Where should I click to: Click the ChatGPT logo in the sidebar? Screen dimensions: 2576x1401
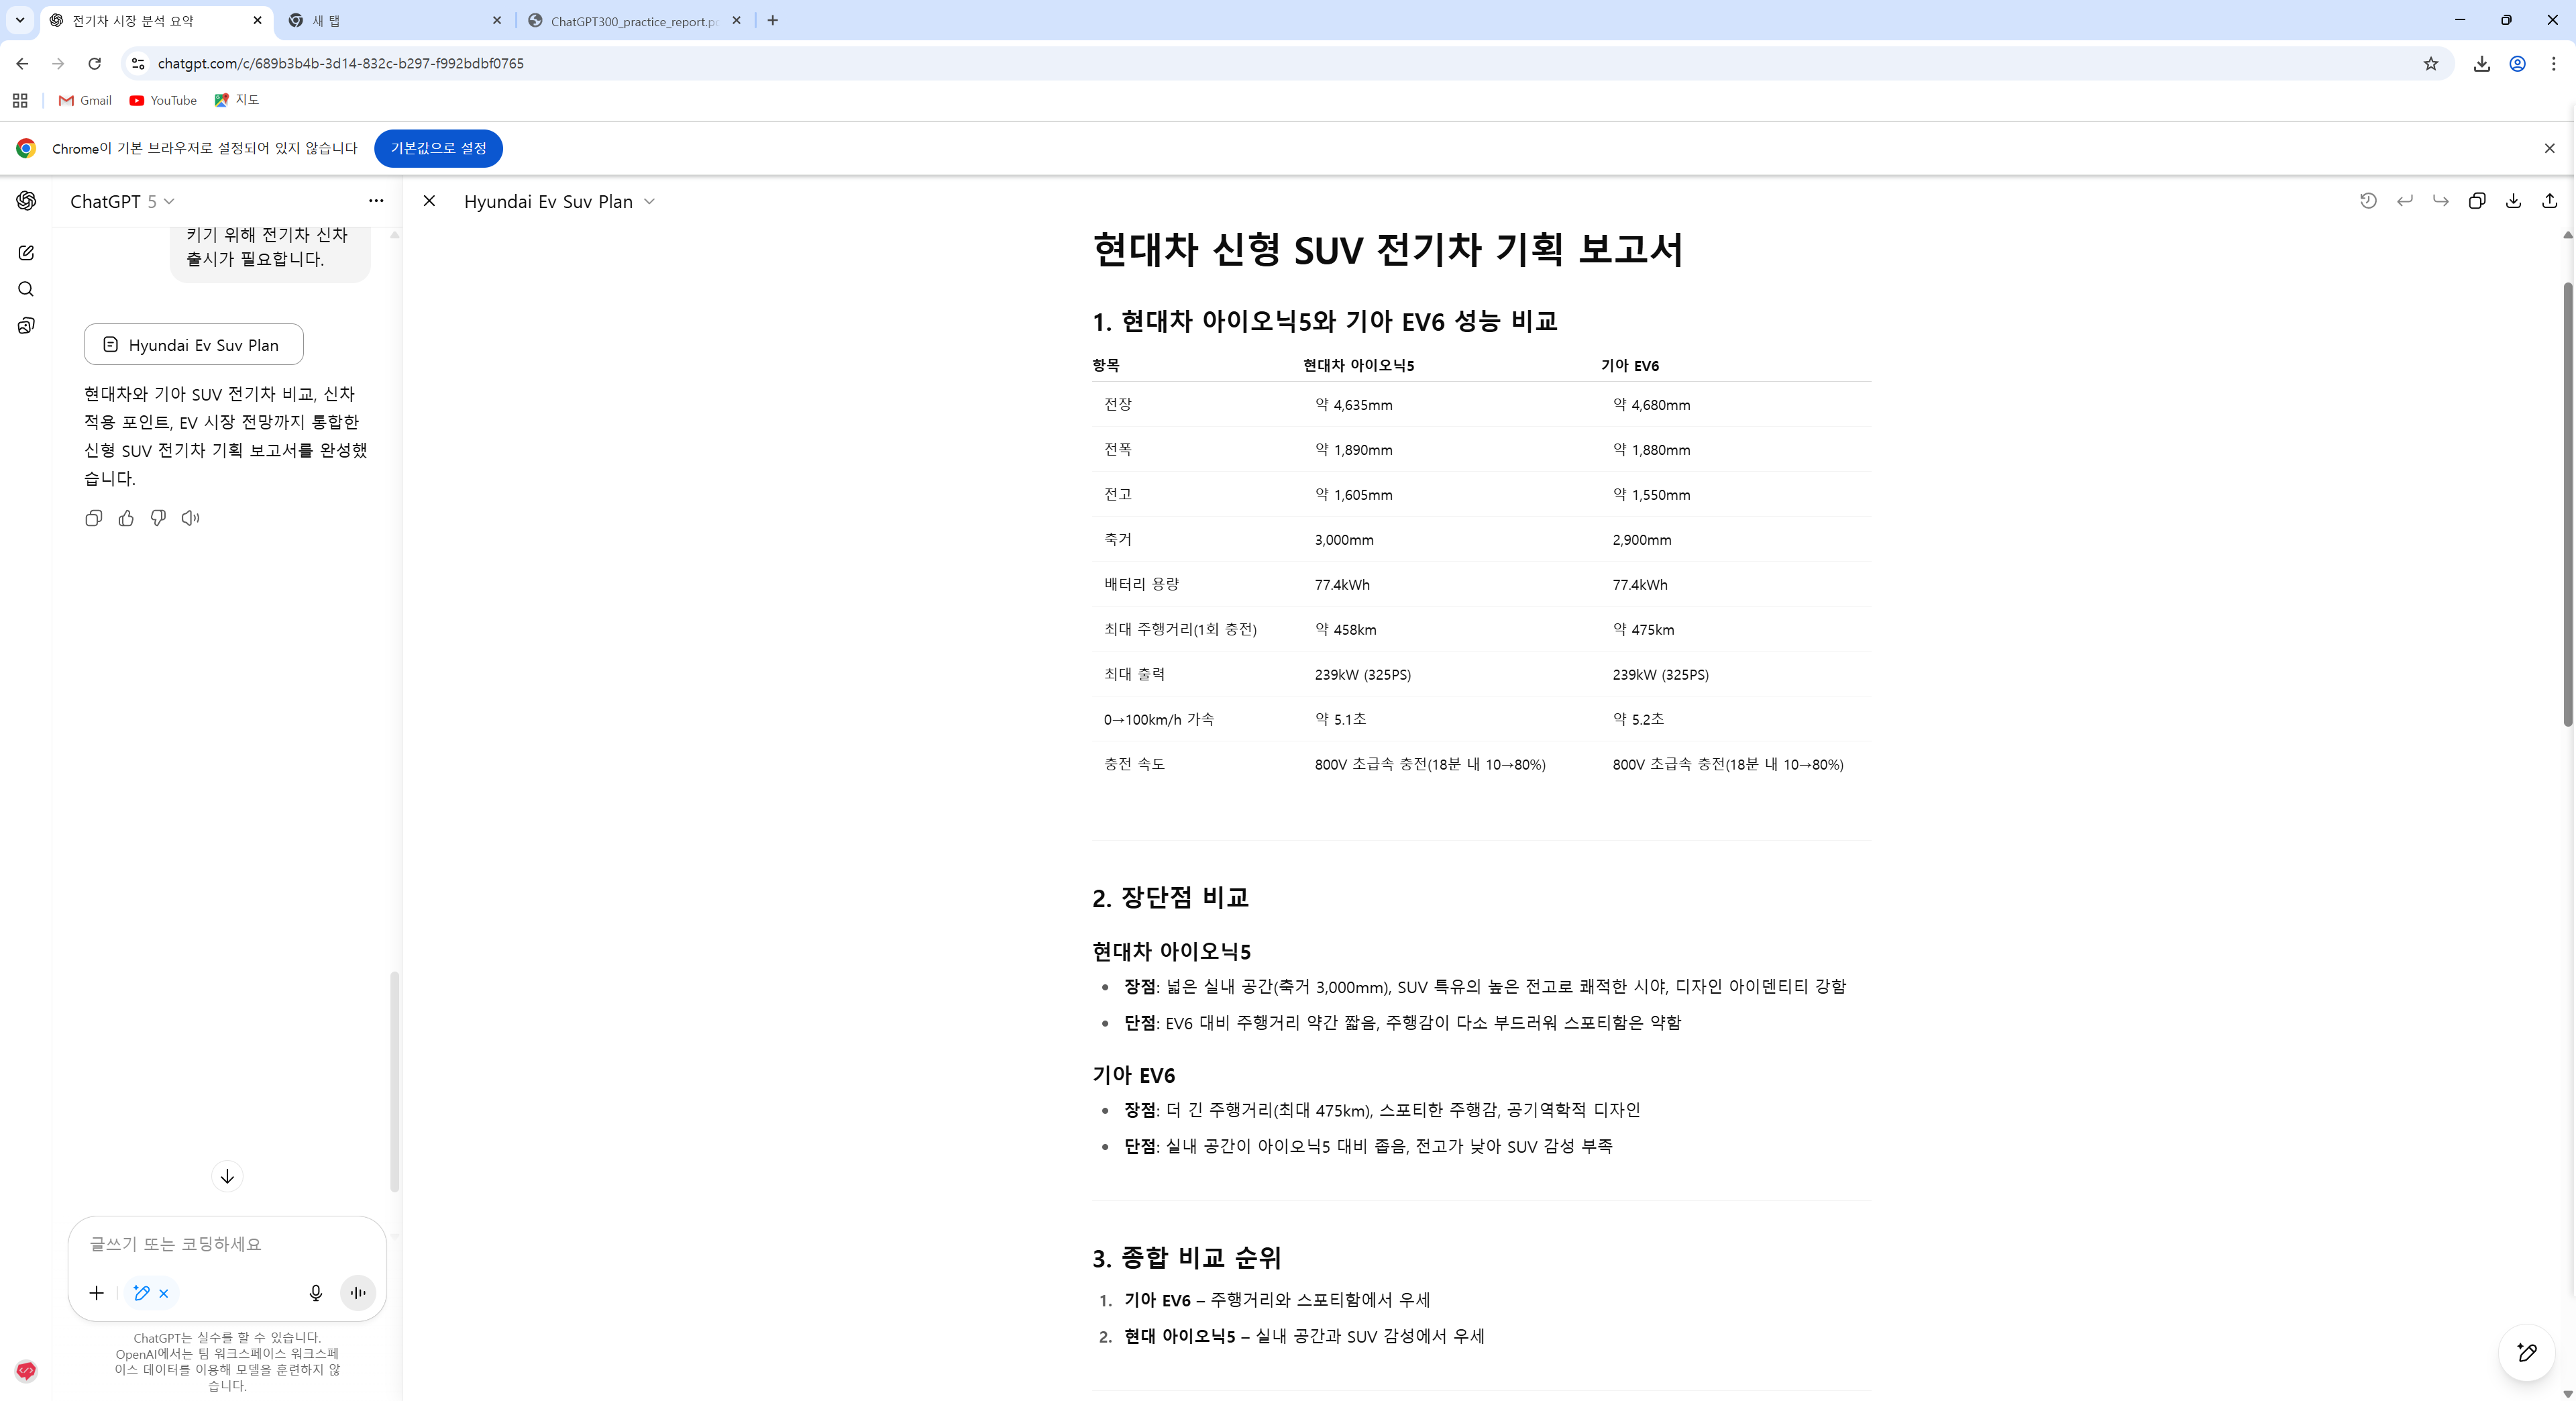[x=26, y=201]
